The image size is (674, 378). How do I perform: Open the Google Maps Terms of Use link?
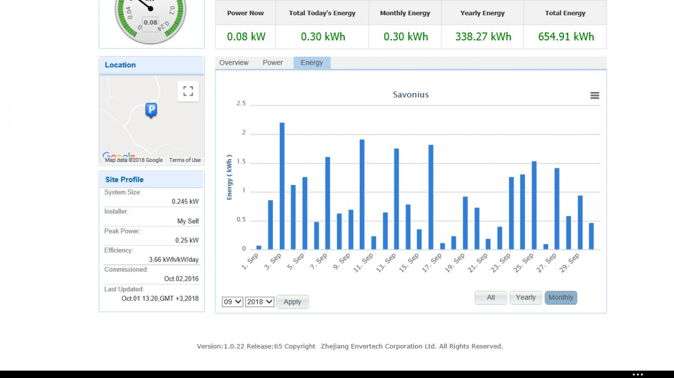(x=185, y=160)
